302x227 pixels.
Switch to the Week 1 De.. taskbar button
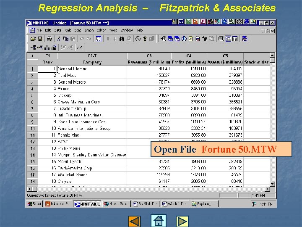pos(175,204)
